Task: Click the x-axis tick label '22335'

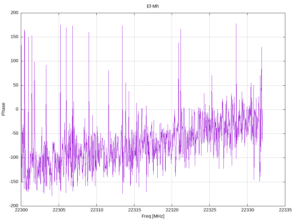Action: [x=285, y=210]
